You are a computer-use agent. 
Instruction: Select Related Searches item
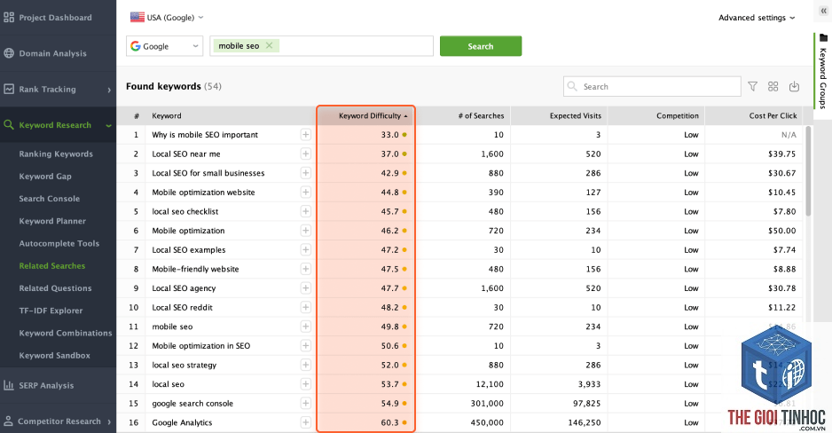(x=52, y=266)
